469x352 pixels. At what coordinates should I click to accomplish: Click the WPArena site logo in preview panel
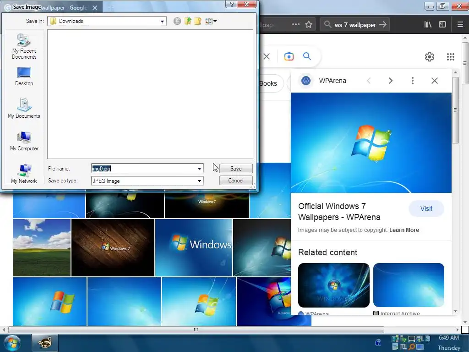(305, 81)
